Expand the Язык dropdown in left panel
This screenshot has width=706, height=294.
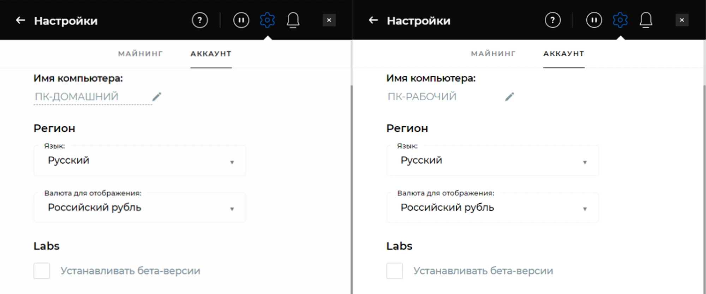[x=140, y=161]
